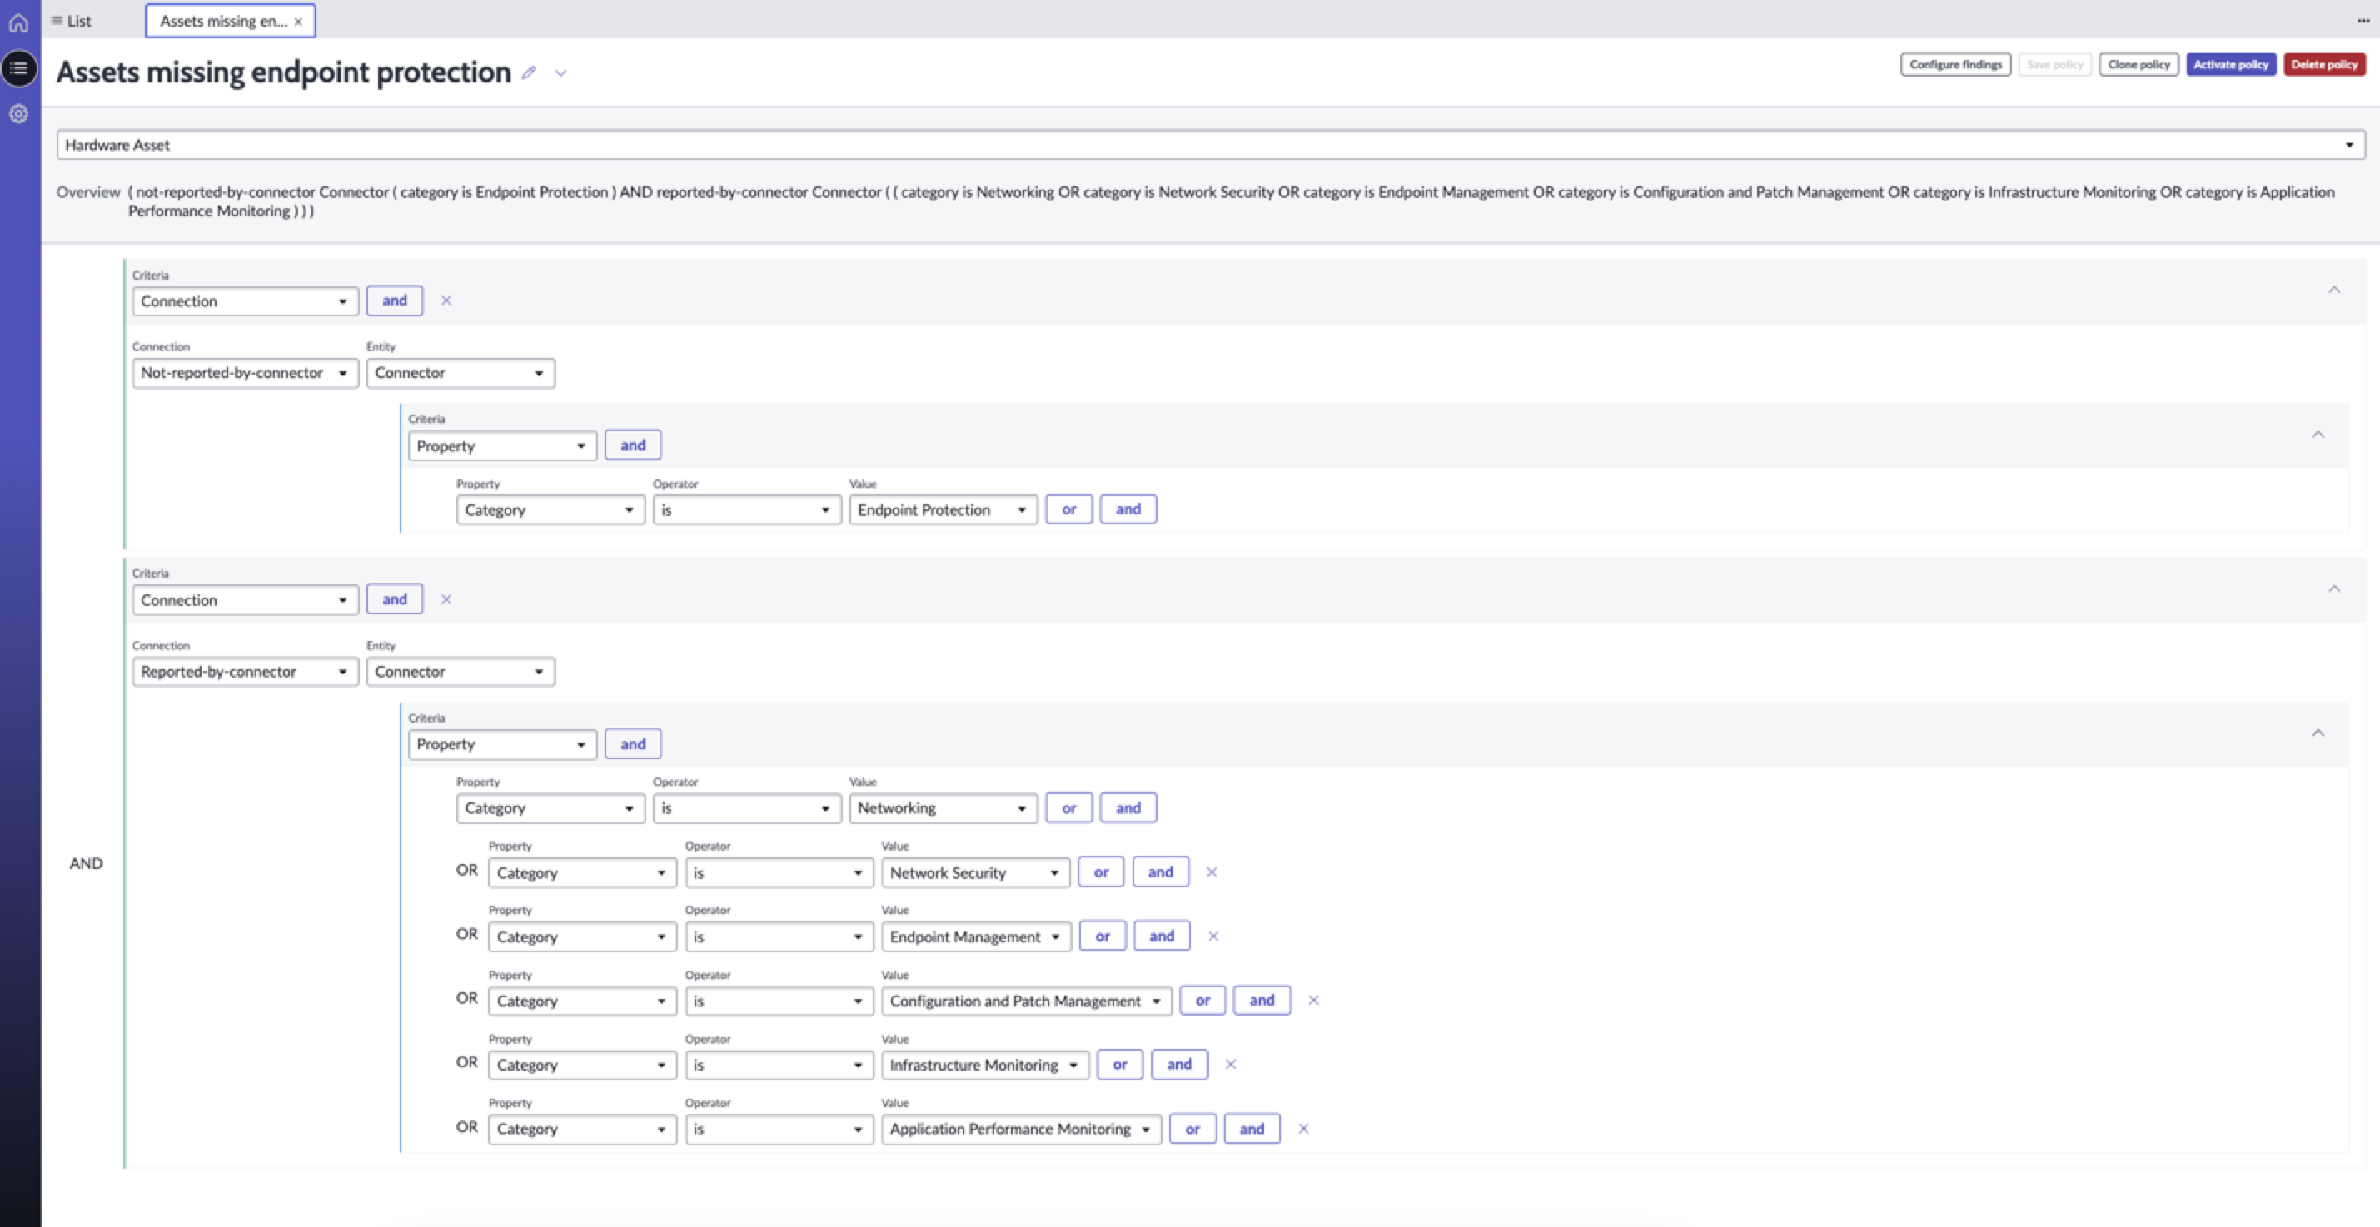Click the Delete policy button
The width and height of the screenshot is (2380, 1227).
point(2323,65)
